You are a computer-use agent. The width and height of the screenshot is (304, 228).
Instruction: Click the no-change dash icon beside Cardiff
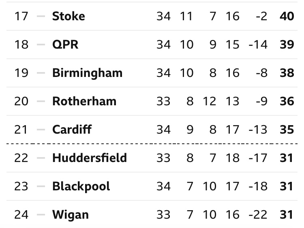pyautogui.click(x=41, y=130)
